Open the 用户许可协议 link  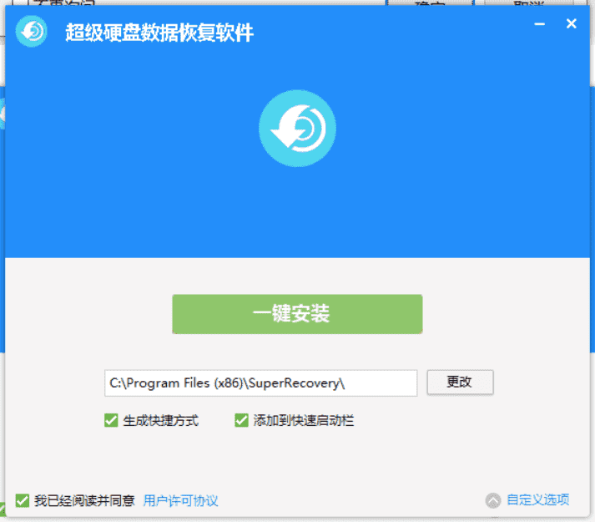coord(180,501)
